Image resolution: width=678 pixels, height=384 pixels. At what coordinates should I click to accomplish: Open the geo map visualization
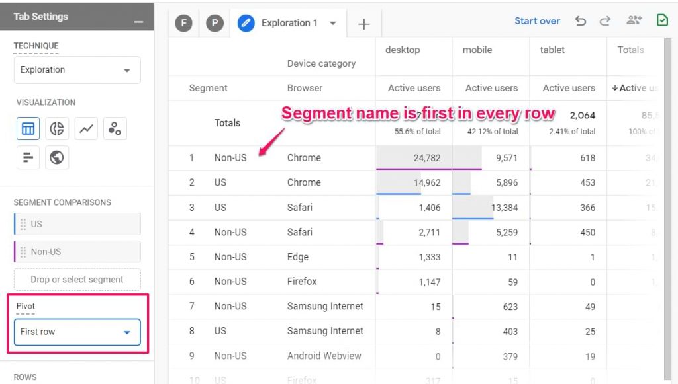click(58, 157)
